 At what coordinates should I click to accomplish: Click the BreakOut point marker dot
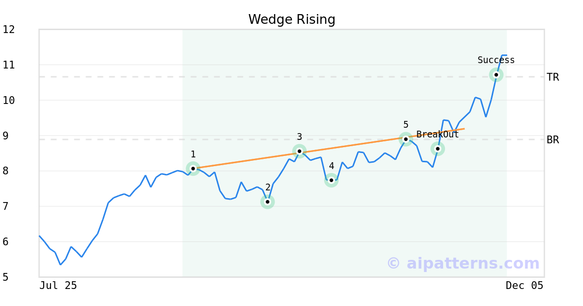tap(438, 149)
